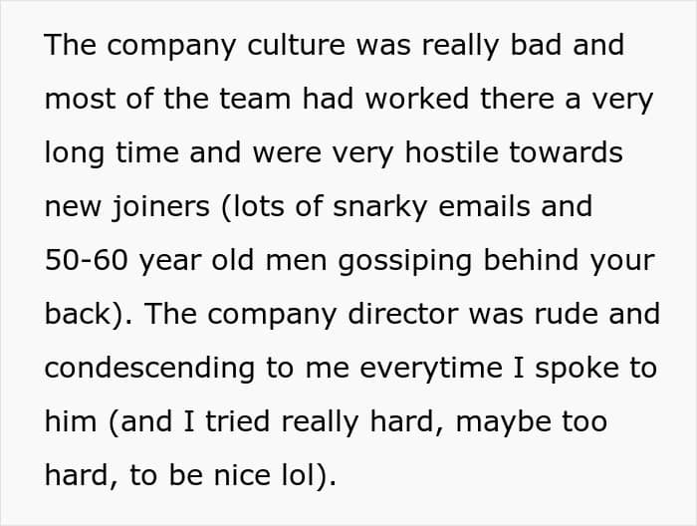Click the word "condescending"

coord(149,369)
